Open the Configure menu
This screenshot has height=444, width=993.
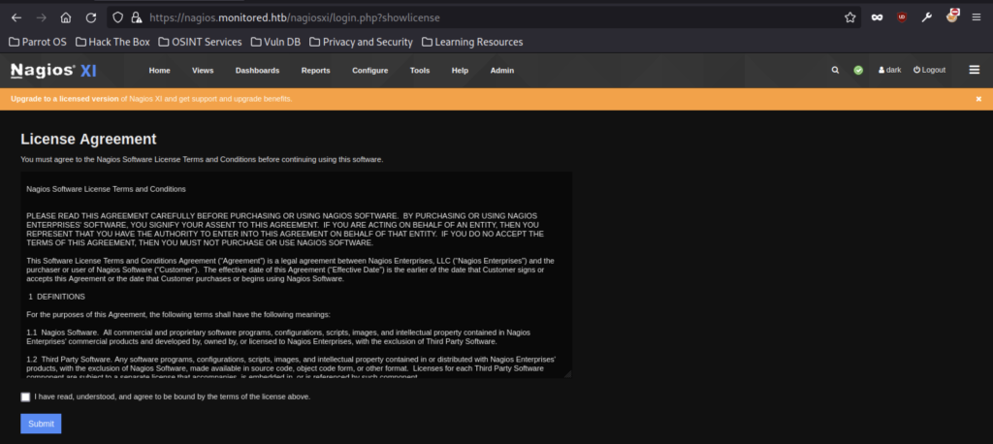[369, 71]
